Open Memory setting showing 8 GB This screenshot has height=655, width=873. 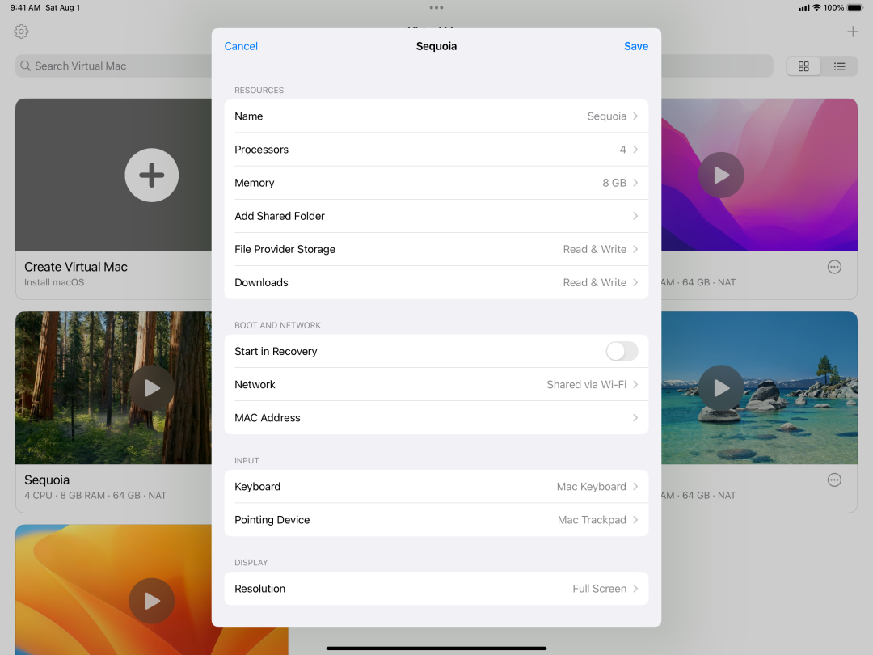[x=436, y=183]
